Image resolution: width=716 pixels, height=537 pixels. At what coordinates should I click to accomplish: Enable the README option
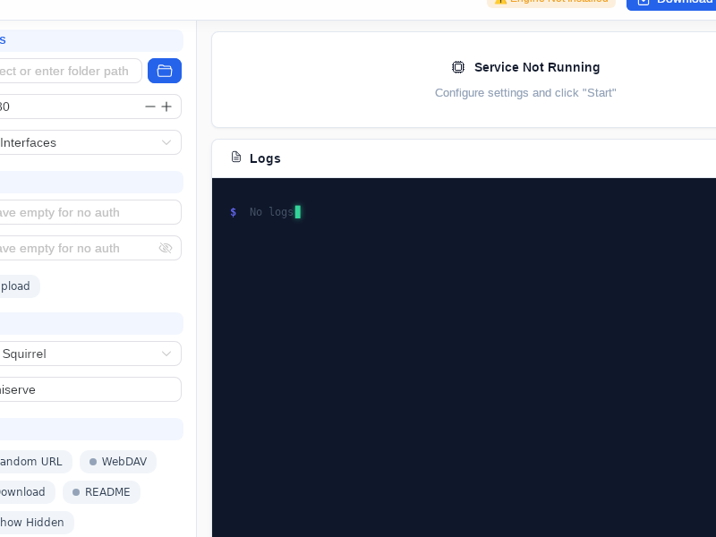101,491
